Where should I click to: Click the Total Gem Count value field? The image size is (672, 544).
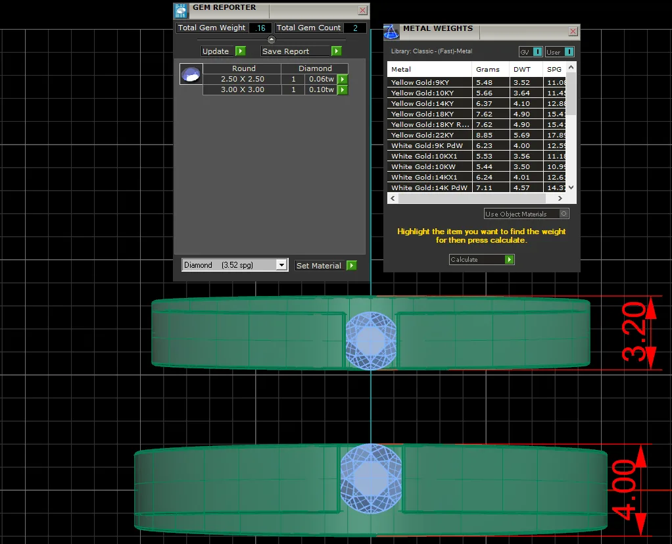pos(355,28)
